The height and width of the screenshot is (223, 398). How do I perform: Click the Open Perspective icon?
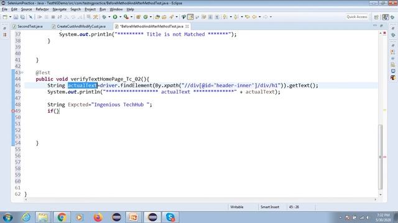pyautogui.click(x=376, y=17)
